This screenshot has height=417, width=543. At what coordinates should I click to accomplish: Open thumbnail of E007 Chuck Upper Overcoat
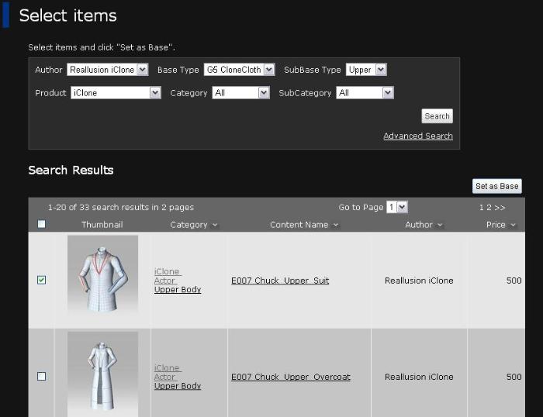pyautogui.click(x=103, y=374)
